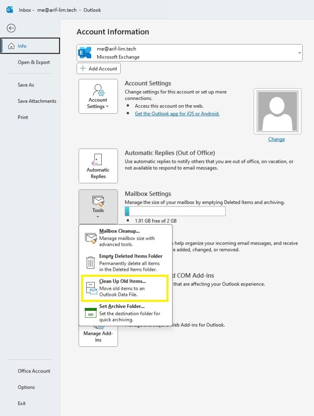Select Set Archive Folder option

tap(126, 313)
